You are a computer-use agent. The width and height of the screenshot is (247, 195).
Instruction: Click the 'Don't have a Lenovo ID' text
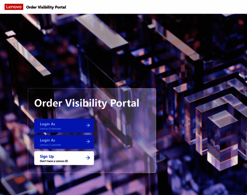(x=54, y=161)
